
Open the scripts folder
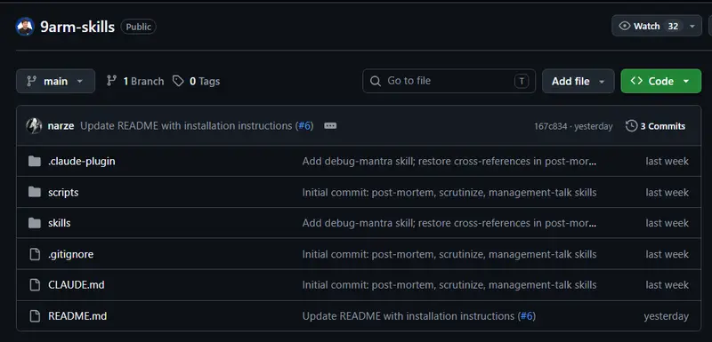[x=63, y=193]
